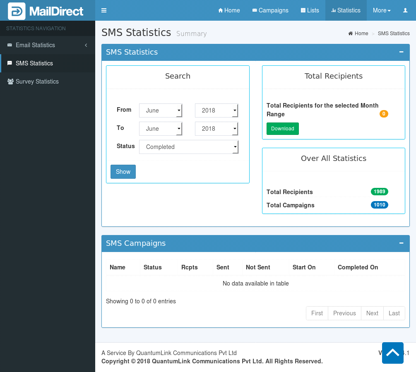The width and height of the screenshot is (416, 372).
Task: Expand the Status Completed dropdown
Action: [x=189, y=147]
